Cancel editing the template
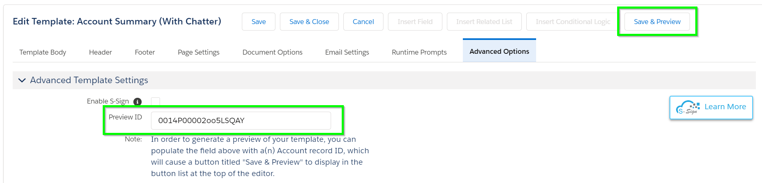Image resolution: width=762 pixels, height=183 pixels. coord(363,22)
